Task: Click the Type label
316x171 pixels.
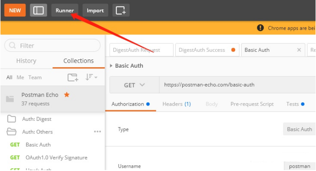Action: click(x=123, y=129)
